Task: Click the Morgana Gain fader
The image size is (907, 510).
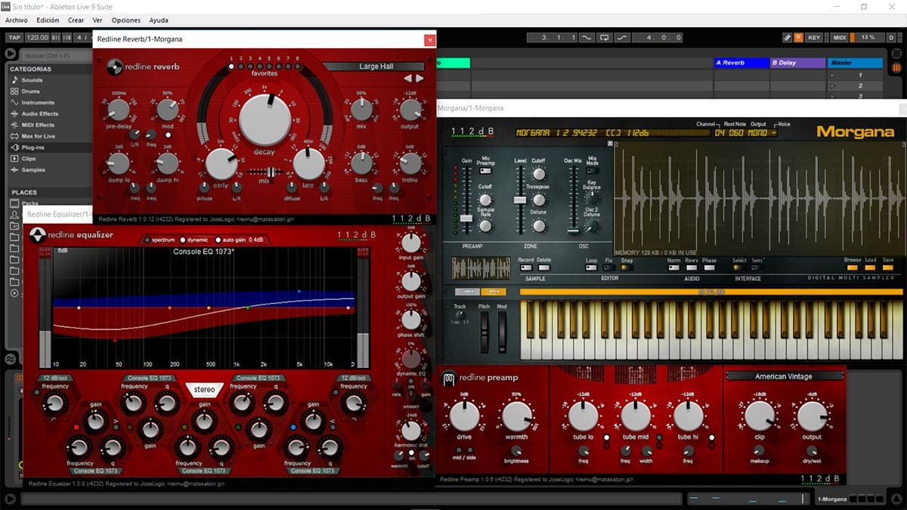Action: click(x=467, y=218)
